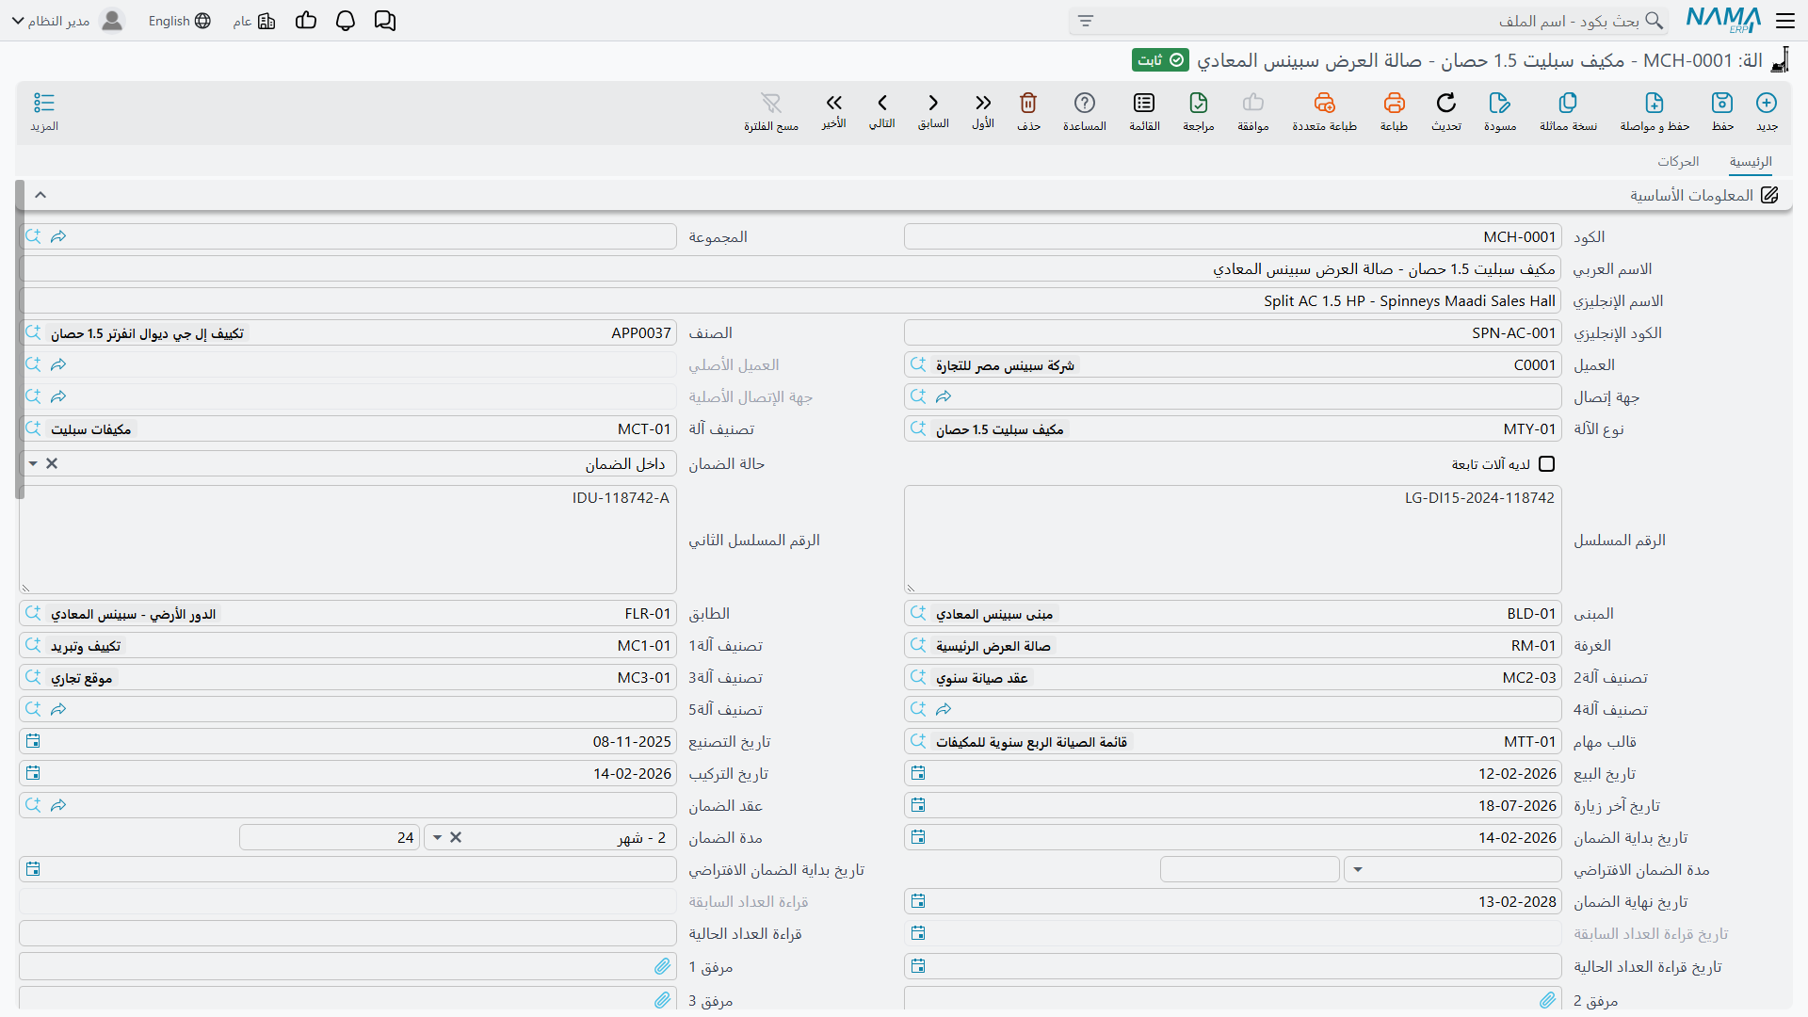Screen dimensions: 1808x1017
Task: Open the chat messages icon
Action: pos(385,21)
